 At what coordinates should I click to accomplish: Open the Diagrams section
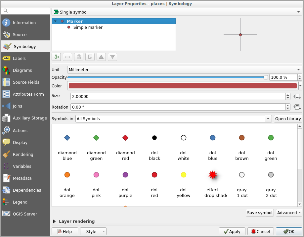tap(22, 71)
